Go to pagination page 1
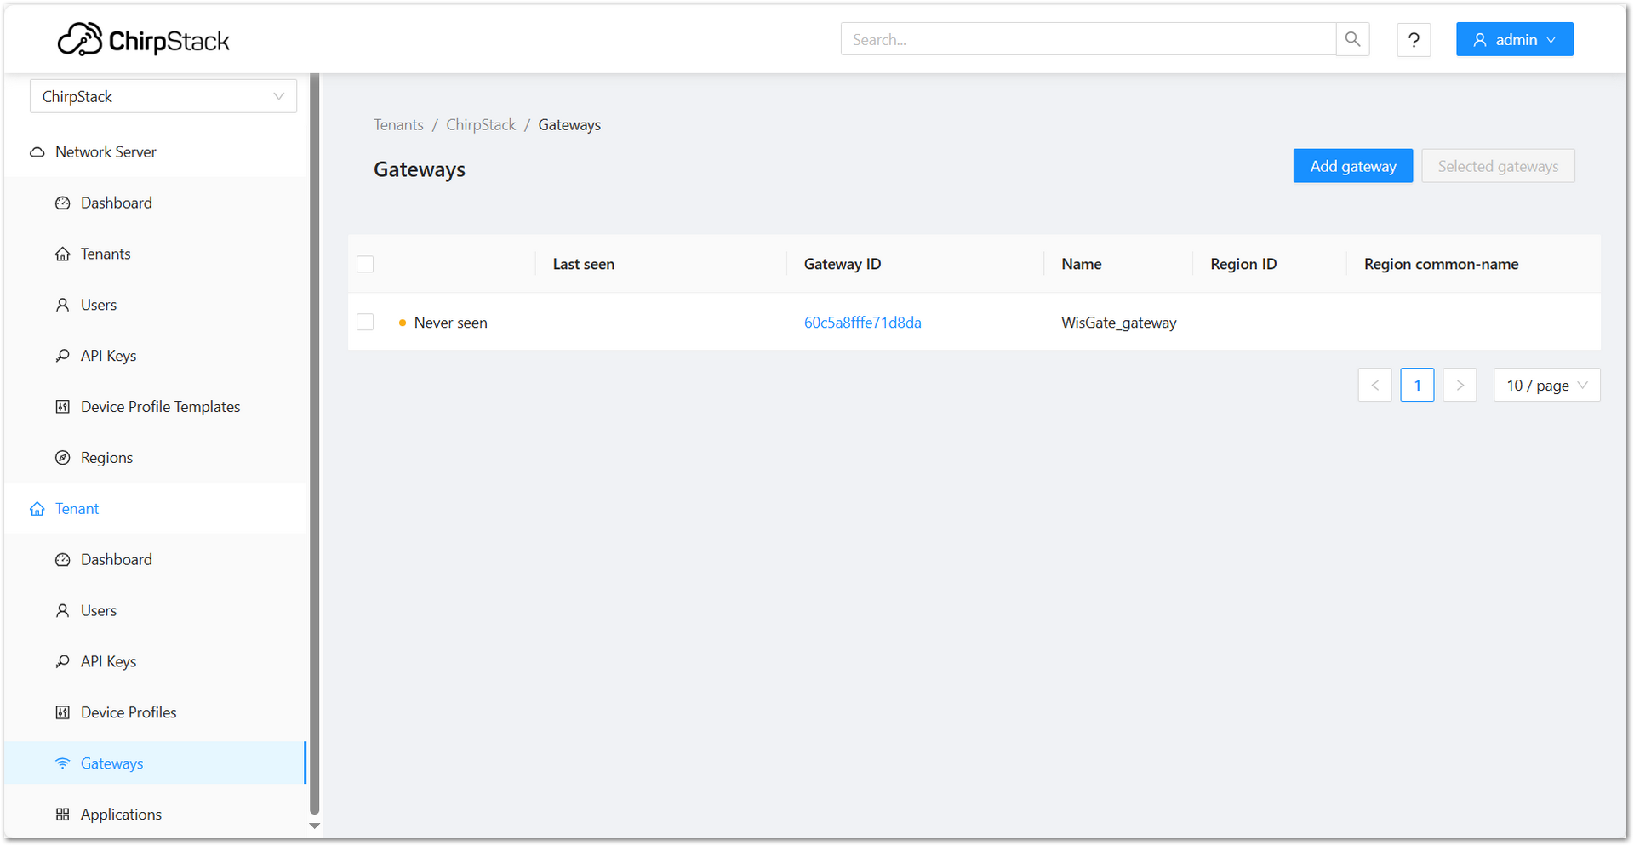1634x846 pixels. [x=1417, y=385]
